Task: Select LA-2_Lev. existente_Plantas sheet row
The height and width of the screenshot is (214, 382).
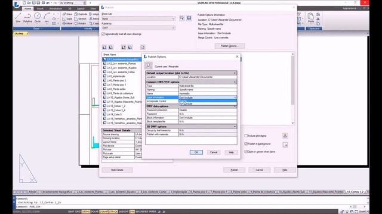Action: pyautogui.click(x=122, y=64)
